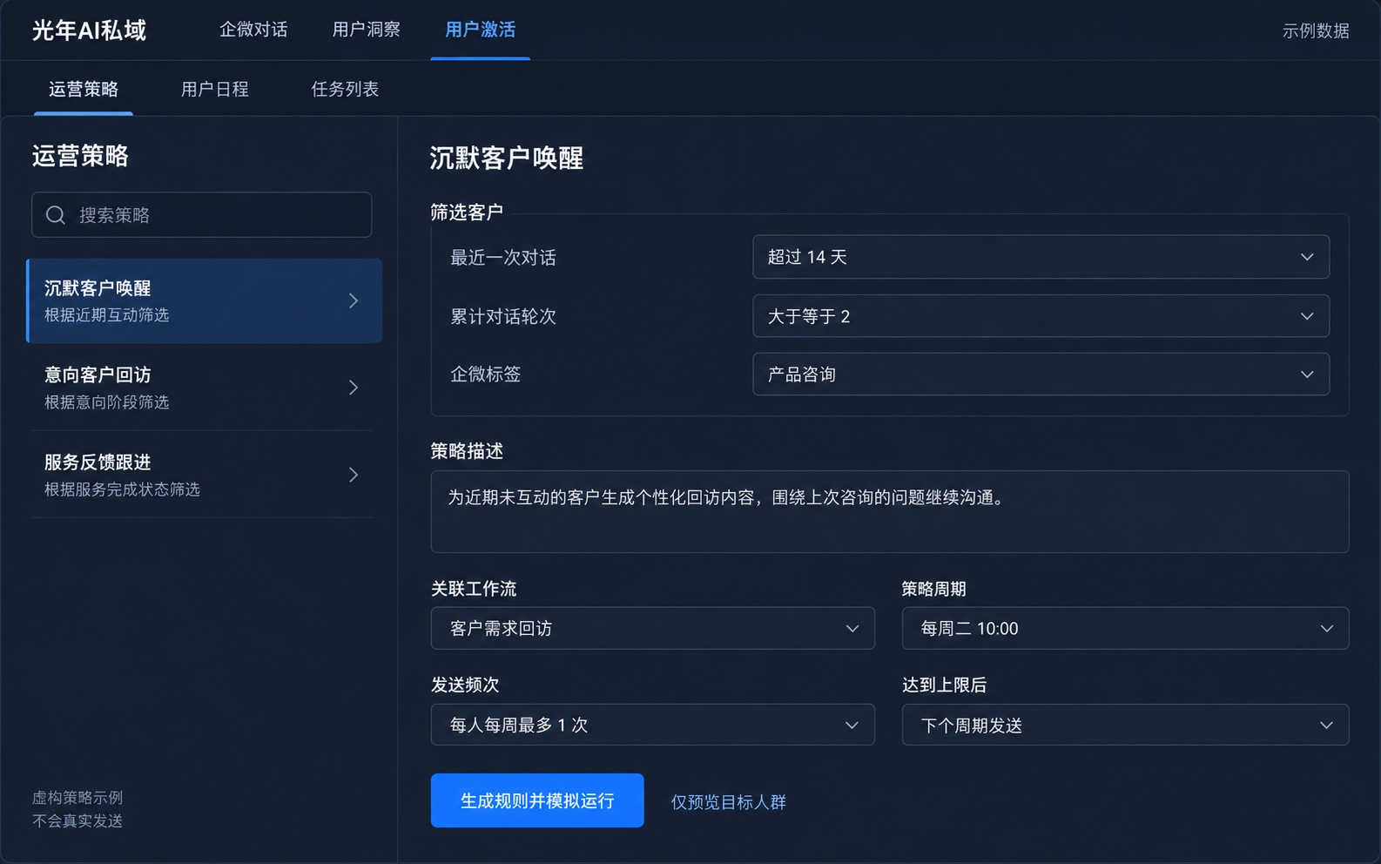Click the 沉默客户唤醒 page heading
1381x864 pixels.
pos(507,159)
